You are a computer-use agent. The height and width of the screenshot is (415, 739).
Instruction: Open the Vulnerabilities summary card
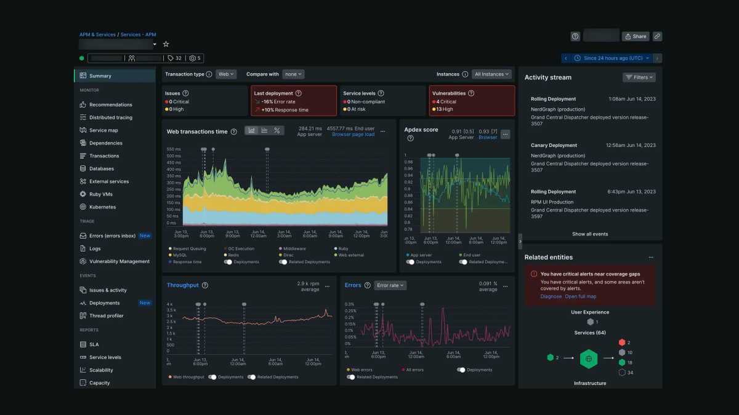click(472, 101)
